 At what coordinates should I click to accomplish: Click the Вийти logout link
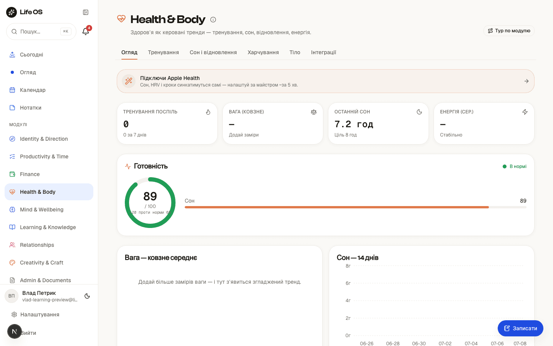[x=28, y=333]
